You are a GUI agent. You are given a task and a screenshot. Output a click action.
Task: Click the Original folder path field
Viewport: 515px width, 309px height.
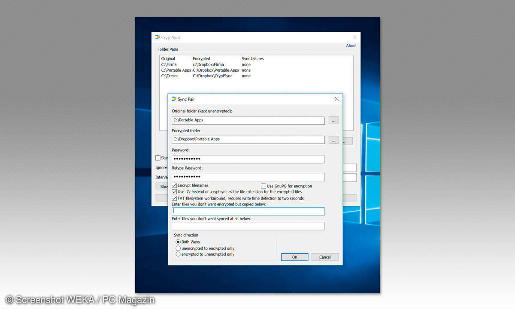click(248, 121)
